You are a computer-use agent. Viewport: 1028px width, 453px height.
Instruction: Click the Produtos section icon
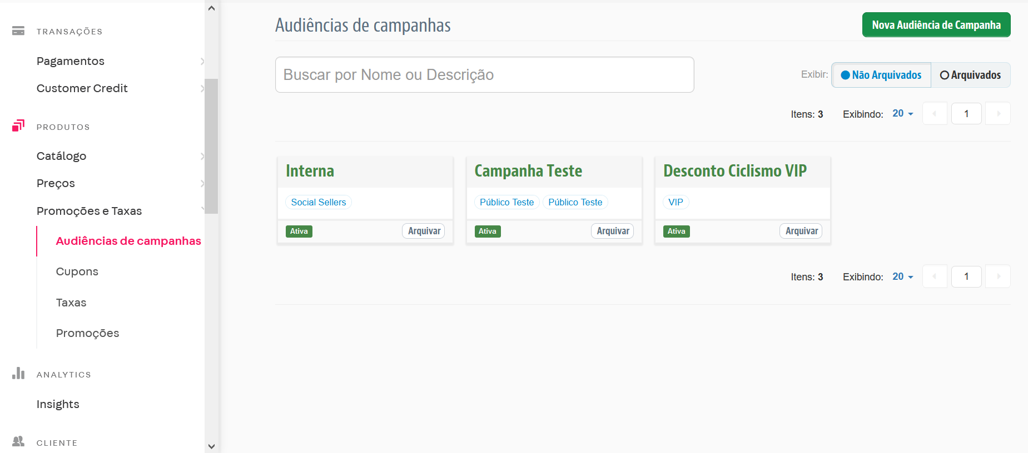pyautogui.click(x=18, y=126)
